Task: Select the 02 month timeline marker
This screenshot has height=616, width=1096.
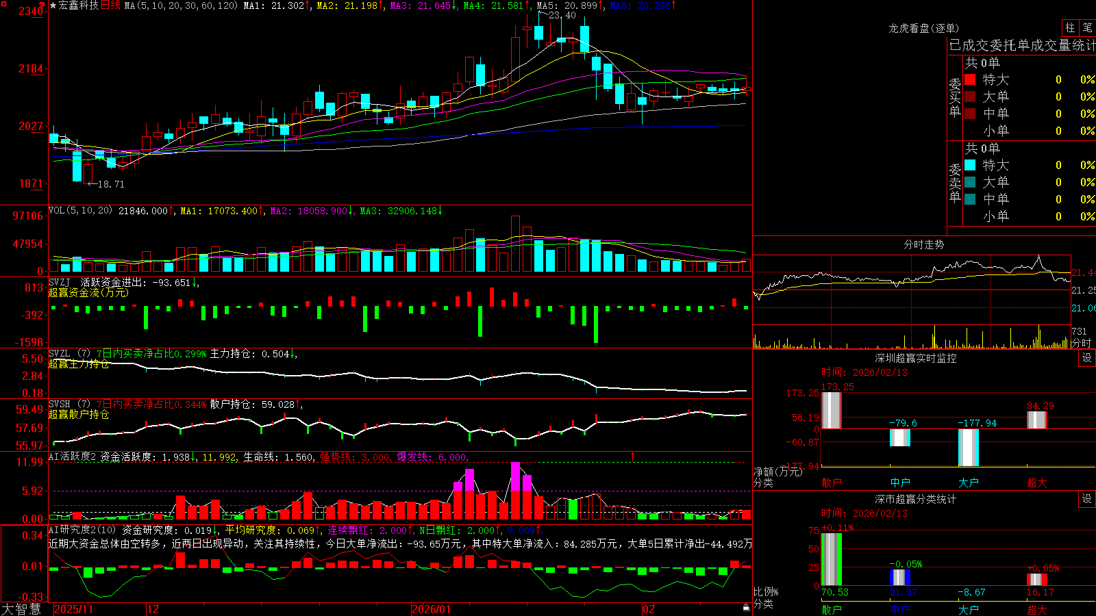Action: click(649, 609)
